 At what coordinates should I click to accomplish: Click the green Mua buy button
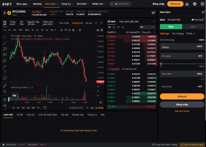tap(171, 27)
